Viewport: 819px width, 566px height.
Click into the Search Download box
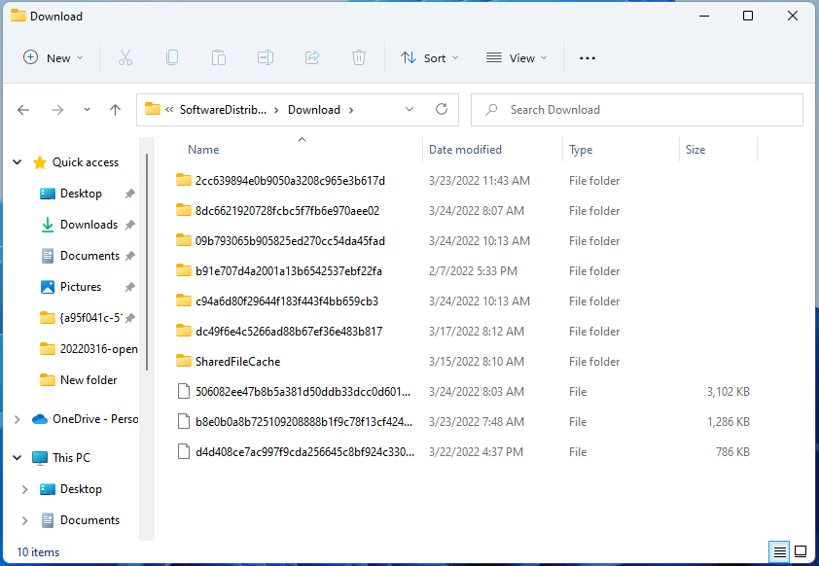click(x=637, y=110)
